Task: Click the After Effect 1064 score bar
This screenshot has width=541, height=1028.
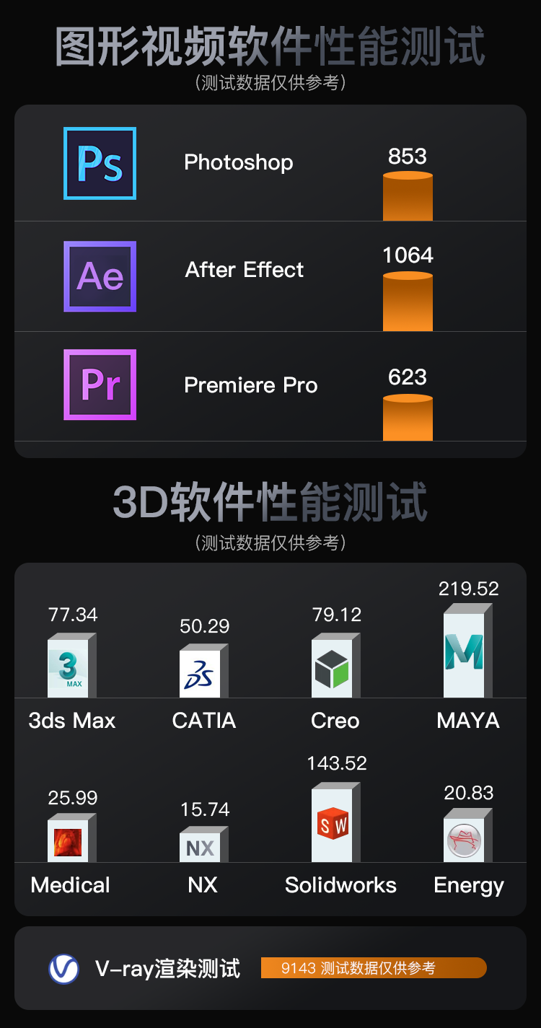Action: [408, 303]
